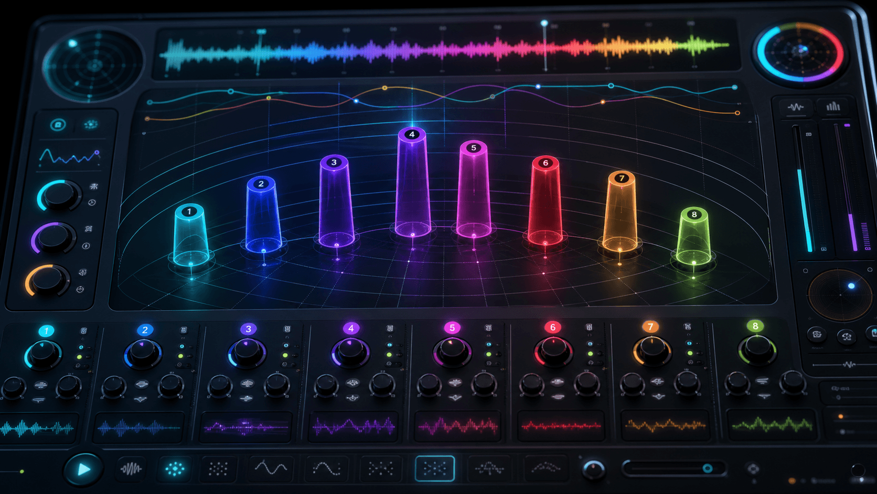Image resolution: width=877 pixels, height=494 pixels.
Task: Select the glowing dotted-circle pattern icon
Action: (175, 469)
